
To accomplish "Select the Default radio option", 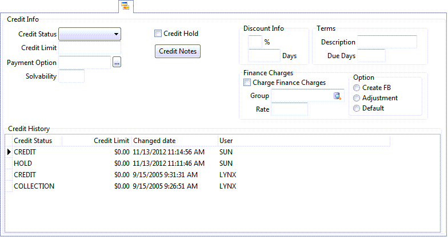I will (357, 108).
